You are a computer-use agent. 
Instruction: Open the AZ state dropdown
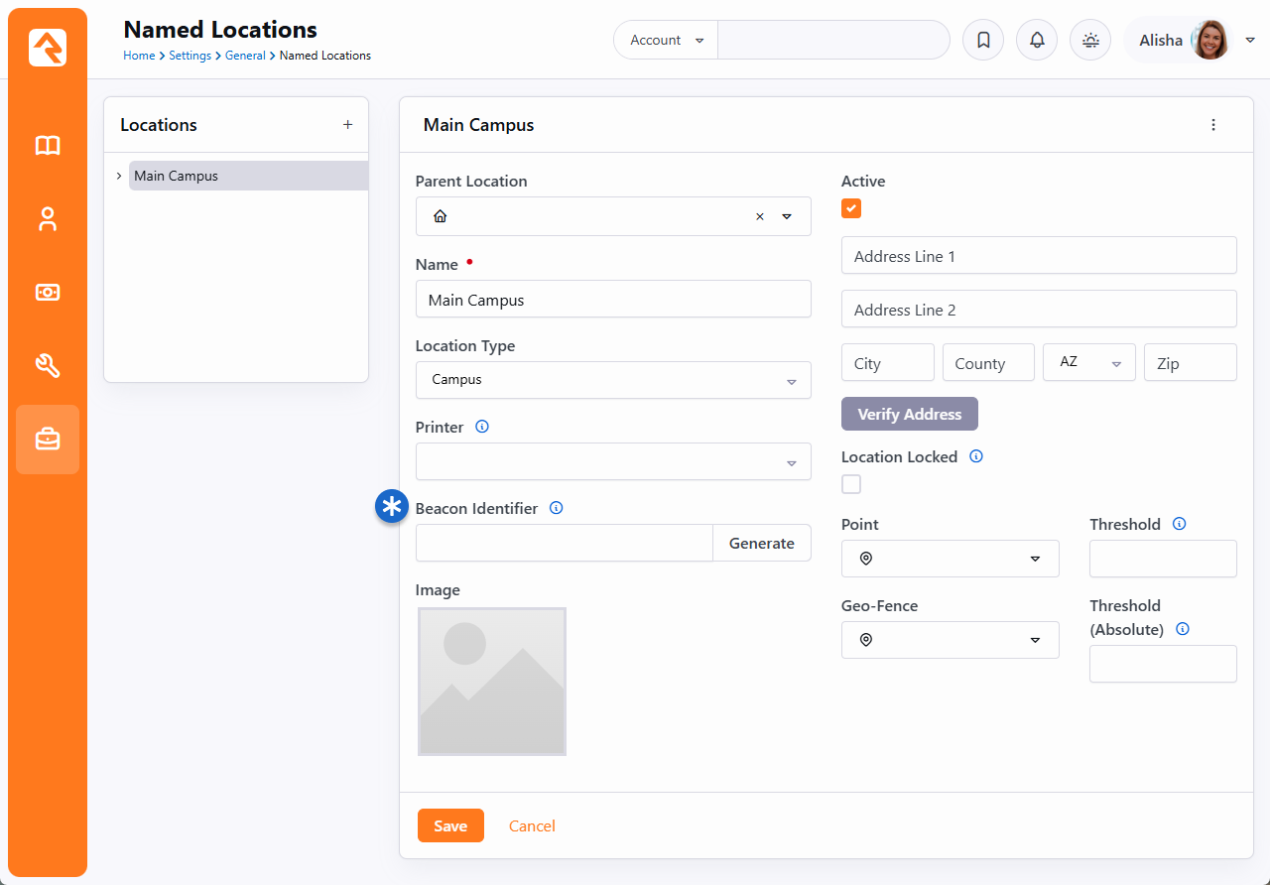(1088, 363)
